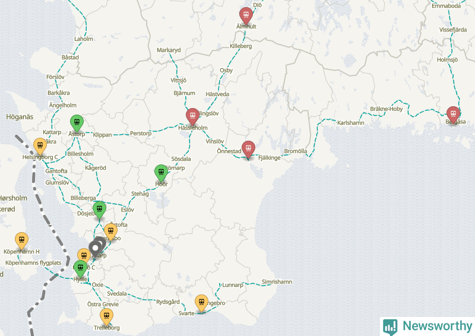Click the Kågeröd station label

[x=96, y=168]
